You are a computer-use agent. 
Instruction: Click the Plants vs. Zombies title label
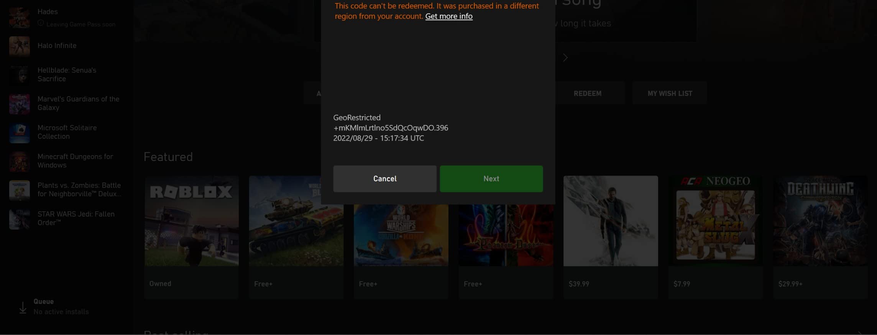tap(79, 189)
